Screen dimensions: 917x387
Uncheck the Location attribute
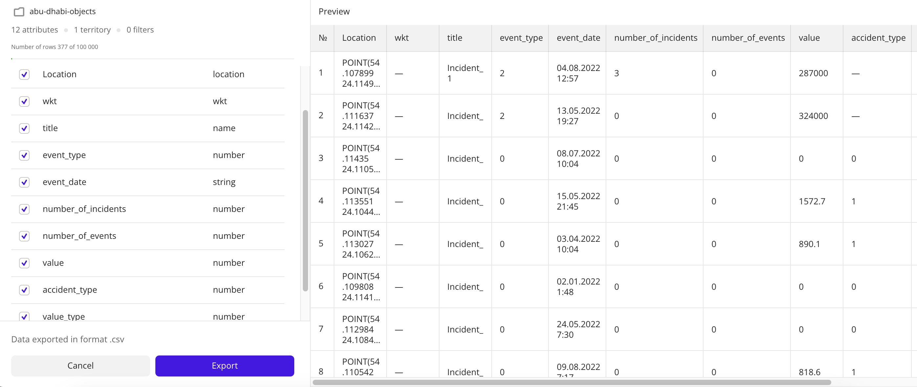click(24, 74)
